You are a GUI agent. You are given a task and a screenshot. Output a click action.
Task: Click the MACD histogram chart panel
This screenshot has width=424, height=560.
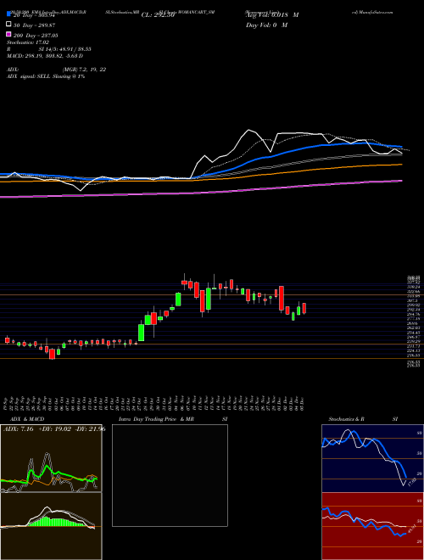tap(51, 526)
